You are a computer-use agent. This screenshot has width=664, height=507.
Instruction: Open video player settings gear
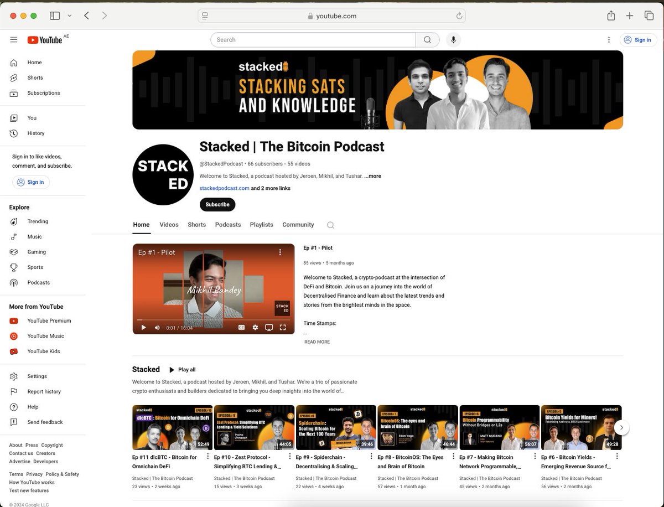coord(255,328)
